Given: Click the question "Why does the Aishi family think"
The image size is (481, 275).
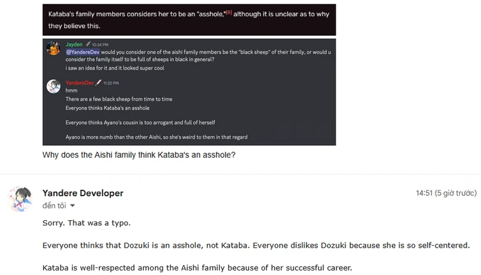Looking at the screenshot, I should (139, 155).
